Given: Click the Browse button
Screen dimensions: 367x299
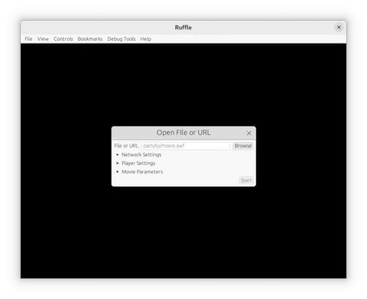Looking at the screenshot, I should tap(243, 145).
